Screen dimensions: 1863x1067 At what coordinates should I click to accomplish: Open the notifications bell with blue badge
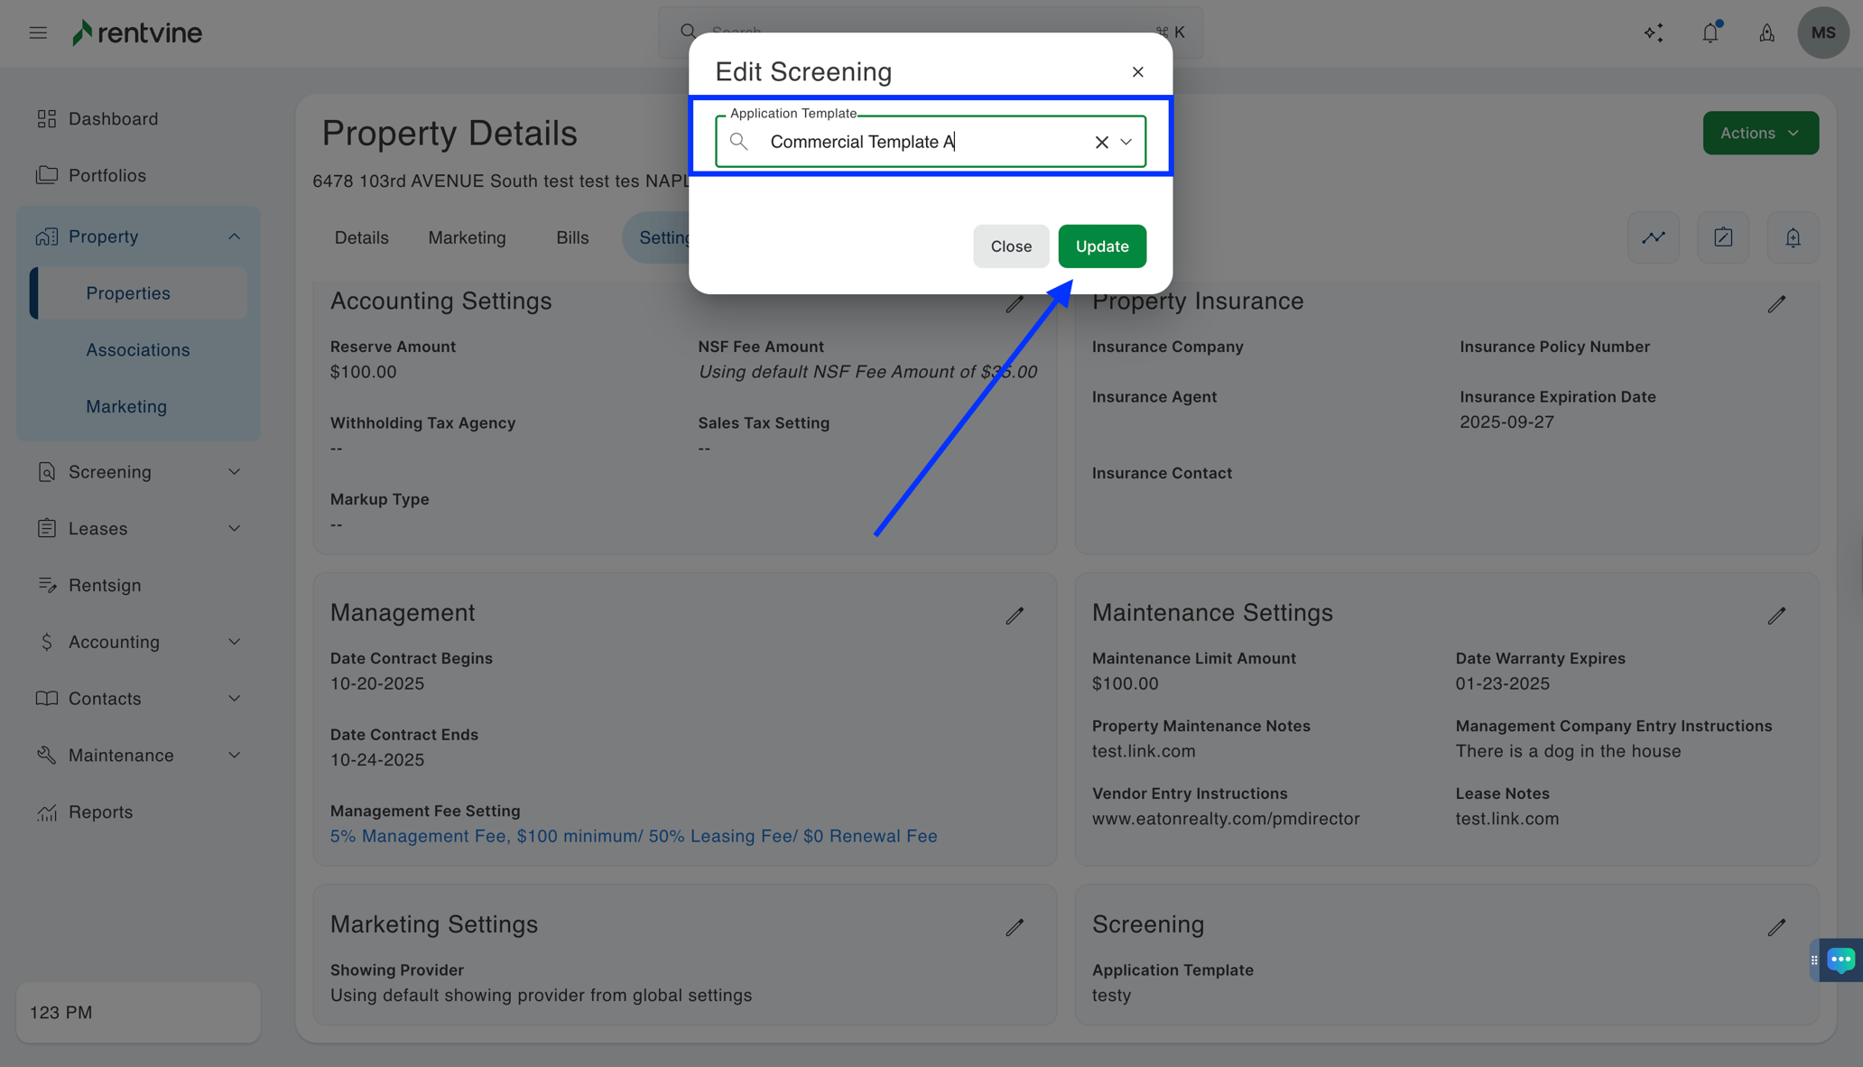coord(1710,32)
